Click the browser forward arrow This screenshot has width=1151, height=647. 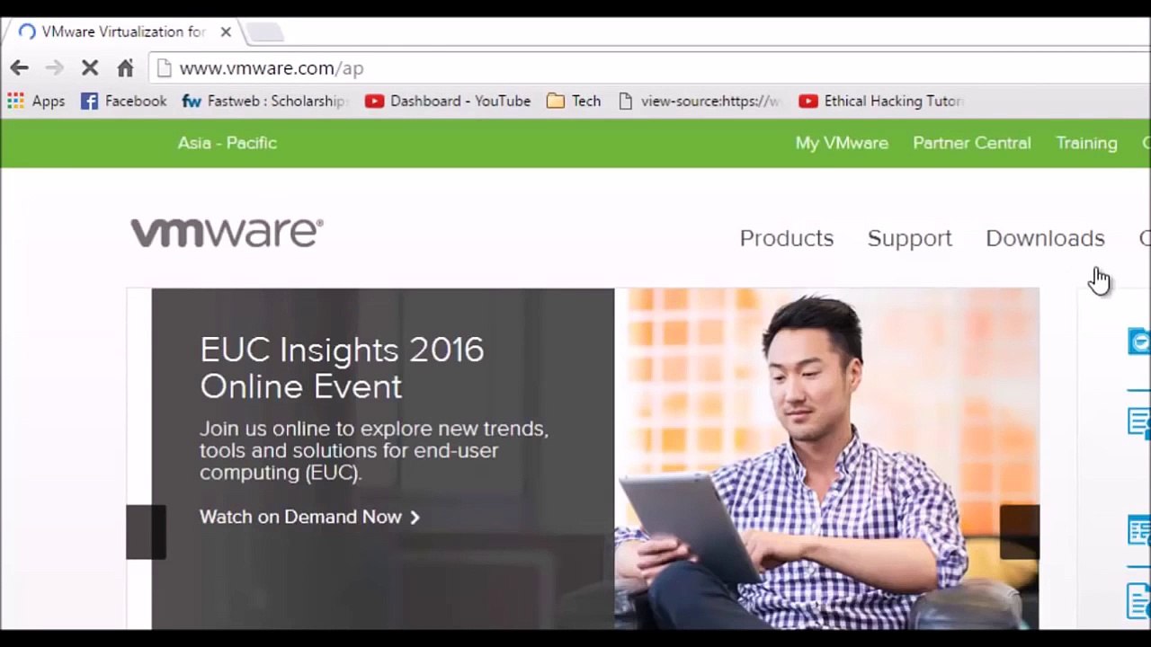(54, 68)
